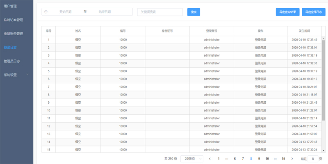Image resolution: width=328 pixels, height=164 pixels.
Task: Select 电脑账号管理 in the sidebar
Action: (13, 34)
